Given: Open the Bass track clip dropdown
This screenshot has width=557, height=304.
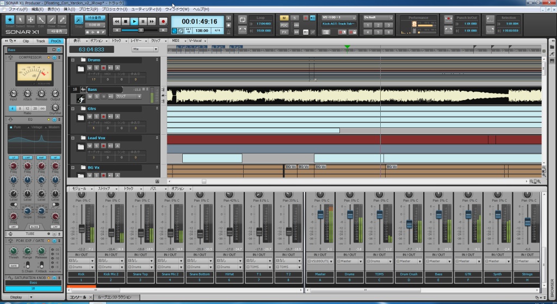Looking at the screenshot, I should (128, 96).
